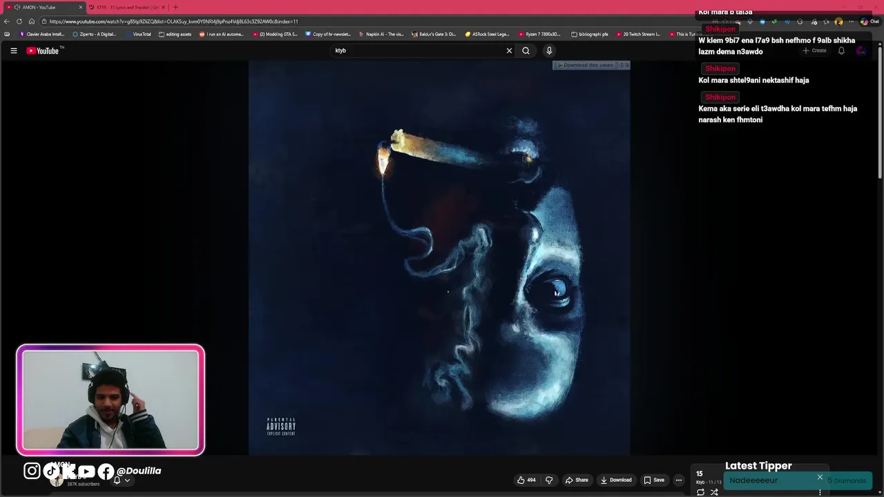Open the editing assets bookmark folder

point(175,34)
